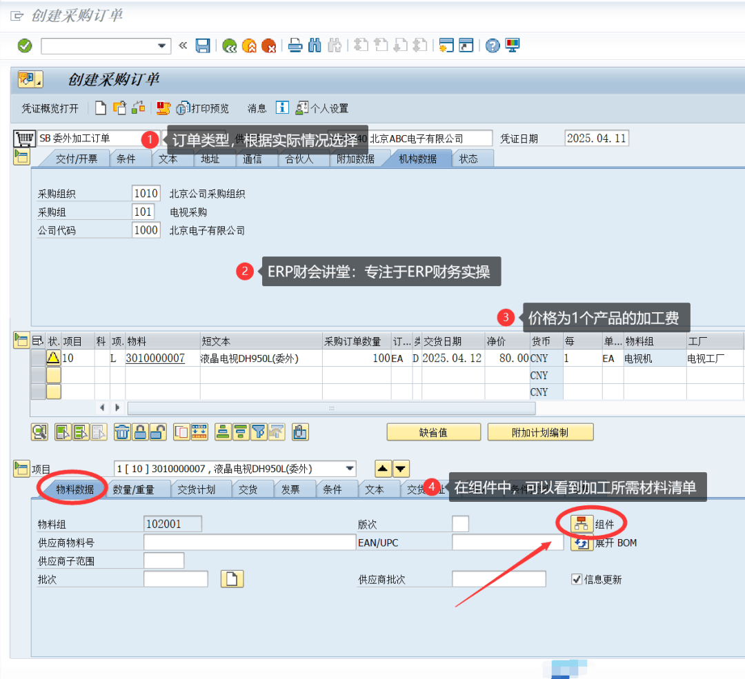Expand the item selection dropdown 1 [ 10 ]
Viewport: 745px width, 679px height.
(350, 469)
